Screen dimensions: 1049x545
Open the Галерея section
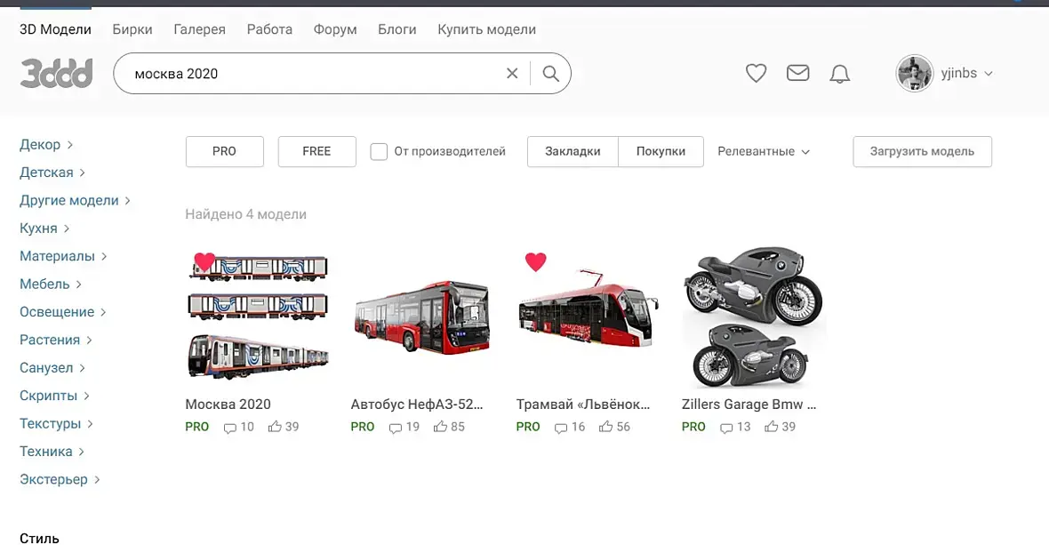coord(199,29)
